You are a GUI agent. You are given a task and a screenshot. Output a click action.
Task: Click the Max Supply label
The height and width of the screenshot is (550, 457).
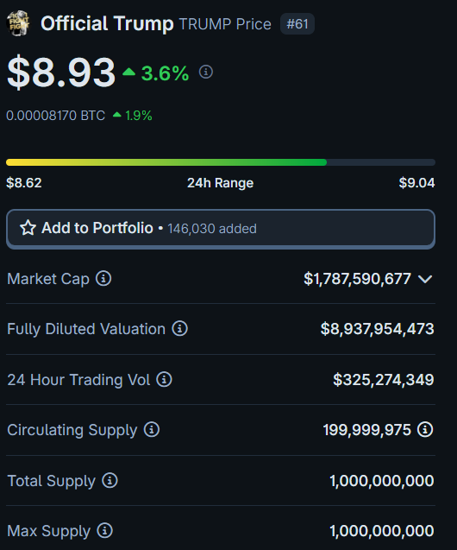pos(48,531)
